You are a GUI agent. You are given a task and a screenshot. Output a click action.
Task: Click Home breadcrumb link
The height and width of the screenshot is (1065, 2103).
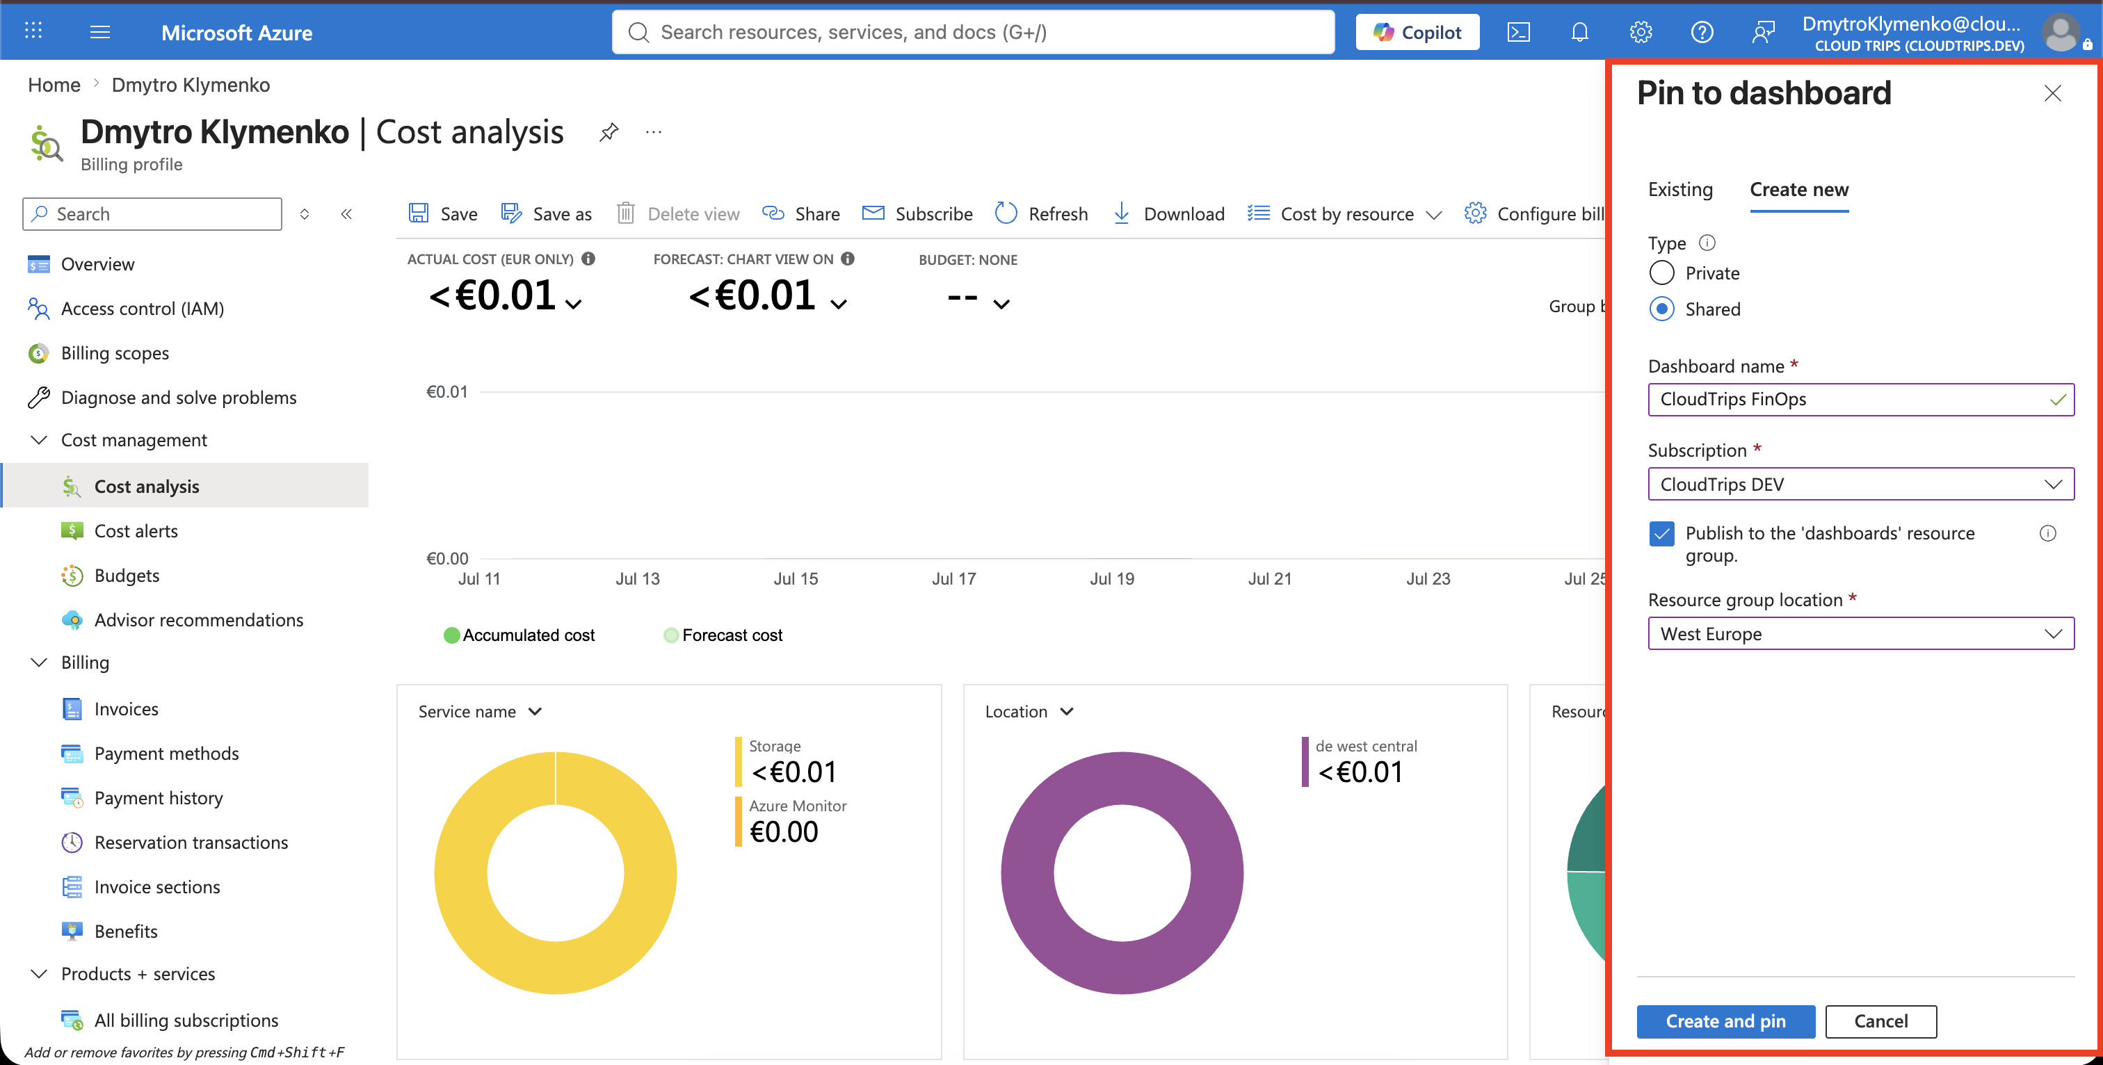(54, 85)
